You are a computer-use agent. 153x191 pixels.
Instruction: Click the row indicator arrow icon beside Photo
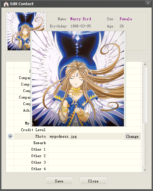point(10,137)
